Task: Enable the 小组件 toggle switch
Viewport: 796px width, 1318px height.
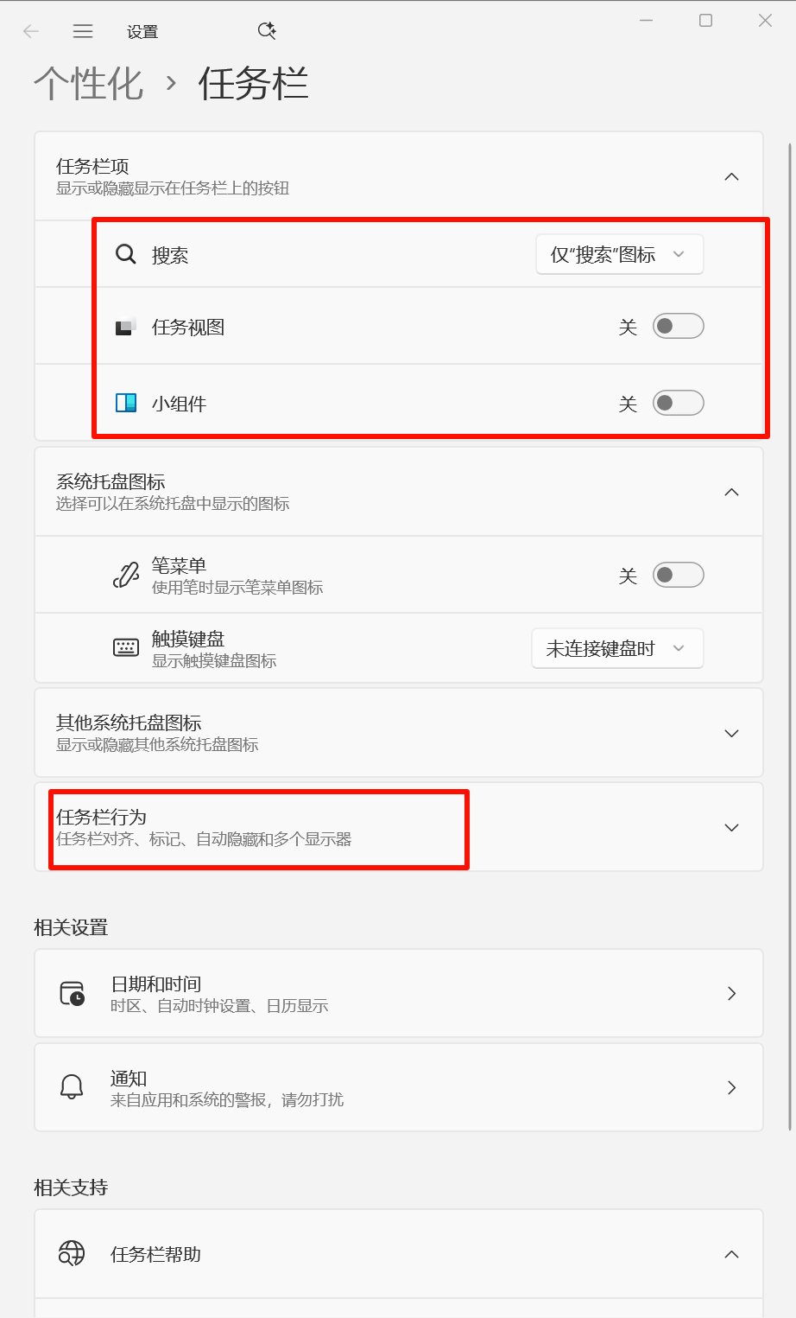Action: click(678, 403)
